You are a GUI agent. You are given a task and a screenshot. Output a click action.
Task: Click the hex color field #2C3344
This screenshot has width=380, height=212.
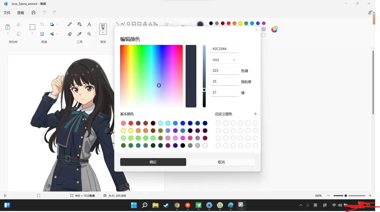224,49
